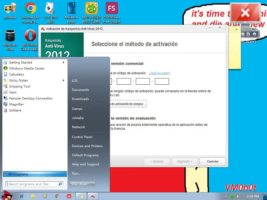Click the last activation code field

[x=162, y=81]
